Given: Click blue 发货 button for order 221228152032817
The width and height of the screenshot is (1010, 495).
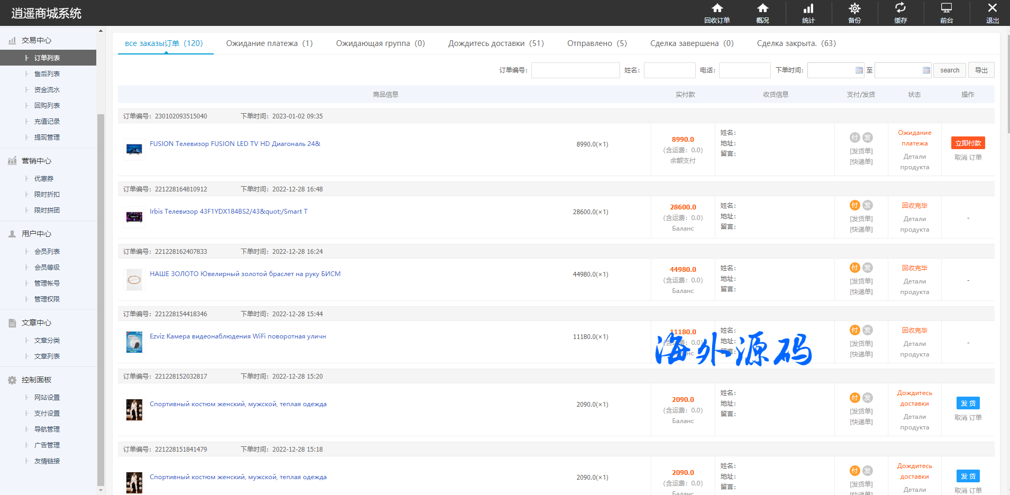Looking at the screenshot, I should (968, 404).
